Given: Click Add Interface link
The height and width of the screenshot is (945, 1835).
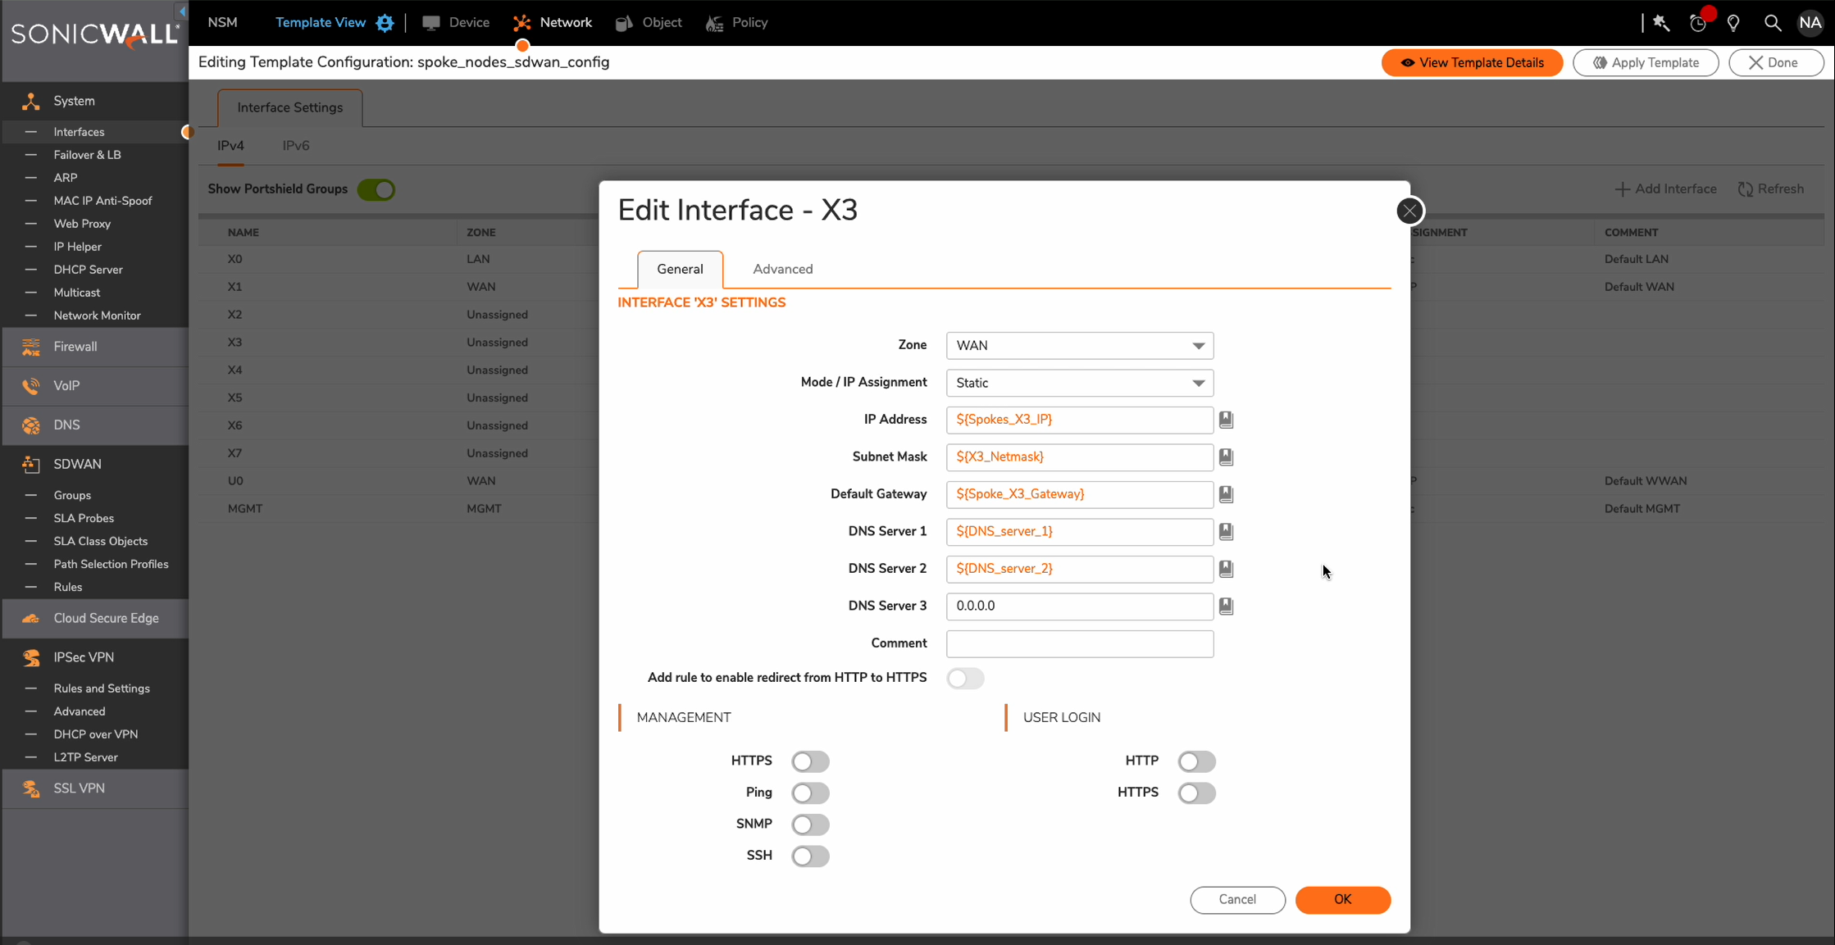Looking at the screenshot, I should point(1665,189).
